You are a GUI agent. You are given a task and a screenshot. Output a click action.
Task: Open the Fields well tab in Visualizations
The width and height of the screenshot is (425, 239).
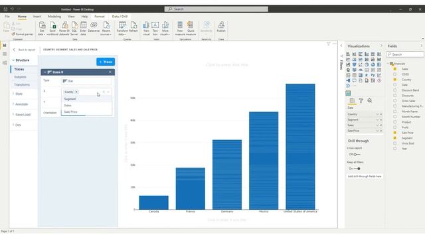352,100
